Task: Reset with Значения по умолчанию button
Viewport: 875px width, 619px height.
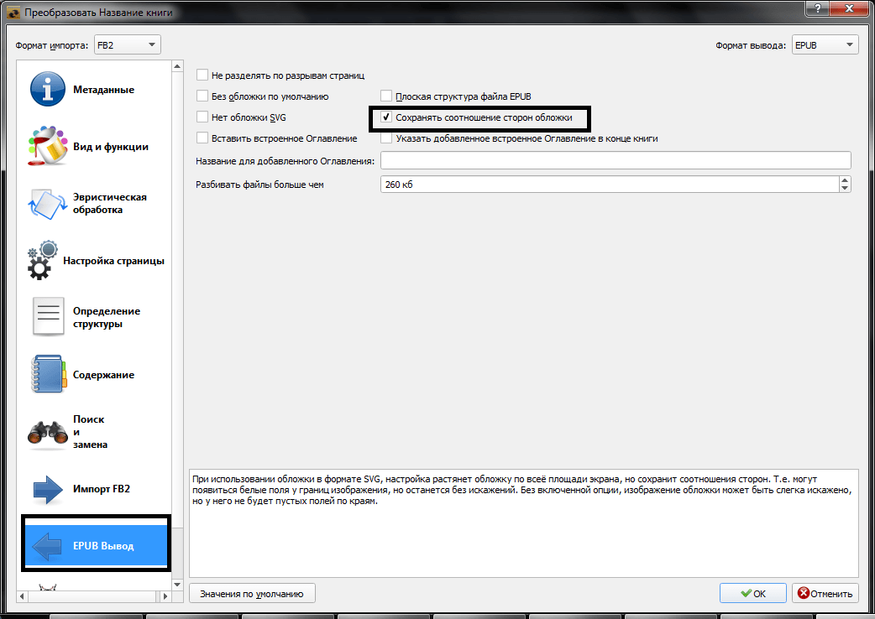Action: point(251,594)
